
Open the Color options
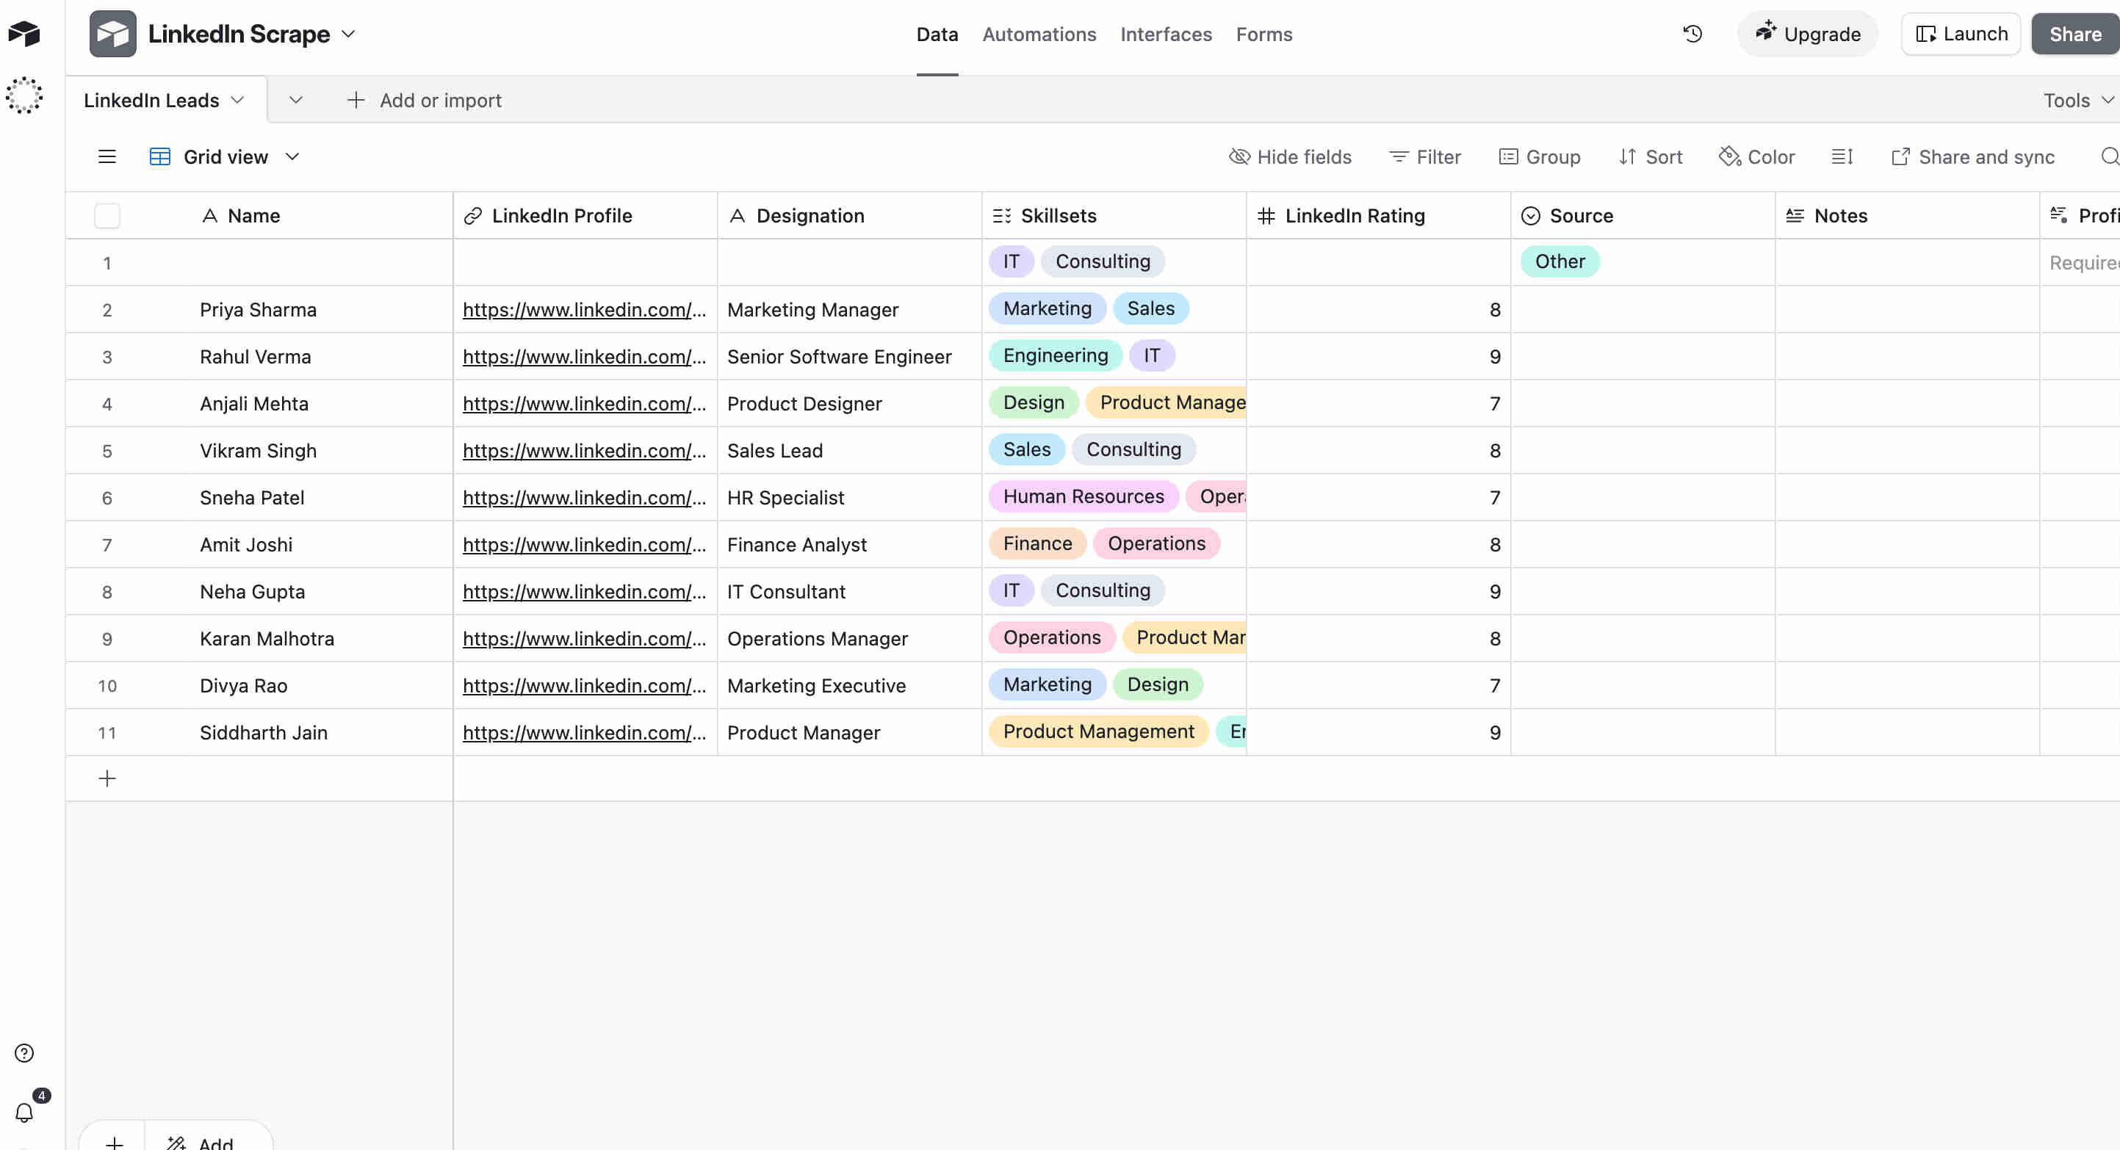(1756, 156)
